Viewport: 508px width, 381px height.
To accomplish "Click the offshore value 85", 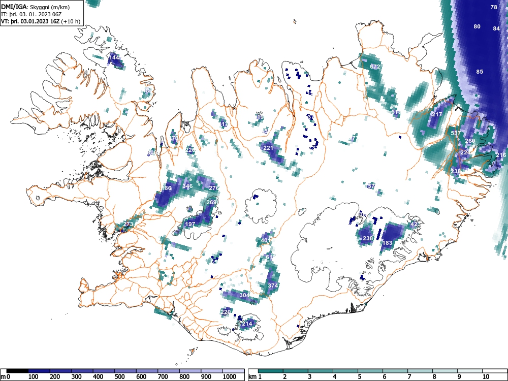I will click(x=480, y=72).
